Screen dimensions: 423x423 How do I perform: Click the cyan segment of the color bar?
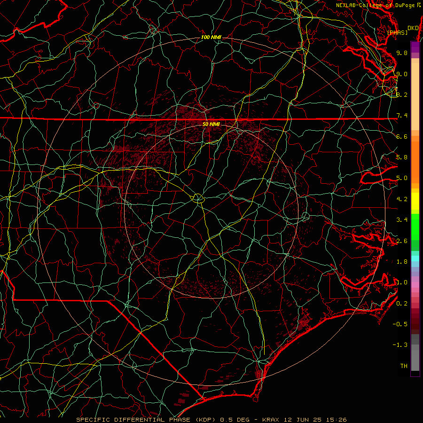(x=415, y=258)
